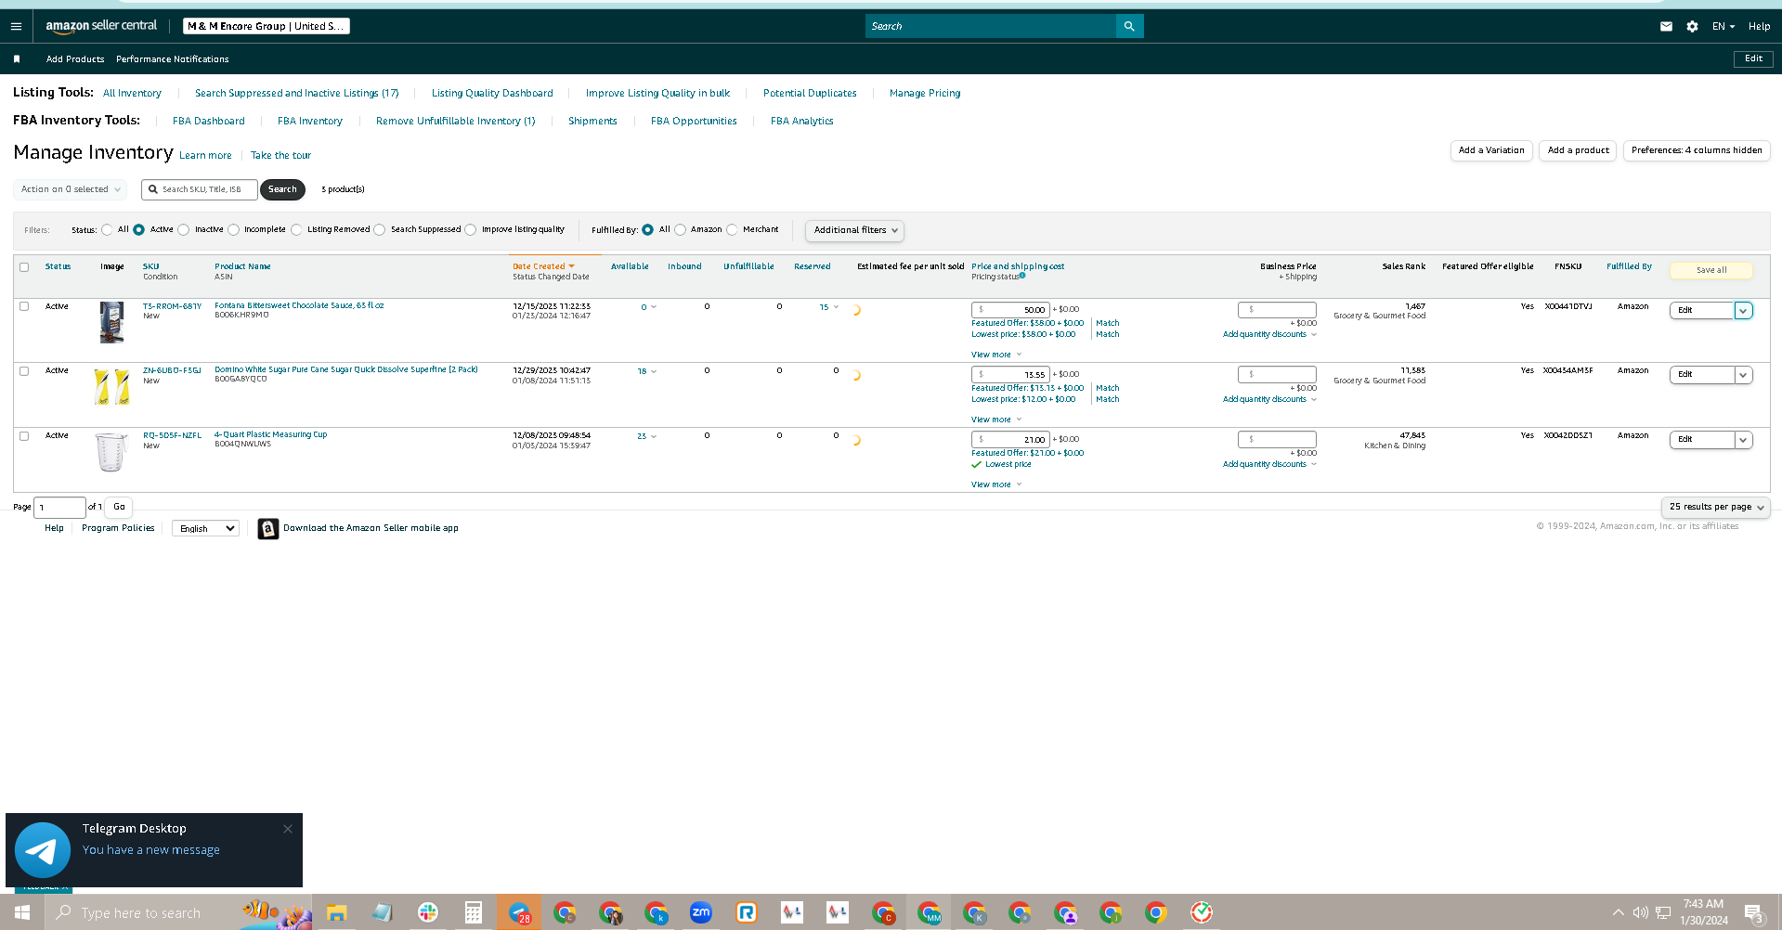This screenshot has width=1782, height=930.
Task: Click the measuring cup product thumbnail
Action: coord(111,452)
